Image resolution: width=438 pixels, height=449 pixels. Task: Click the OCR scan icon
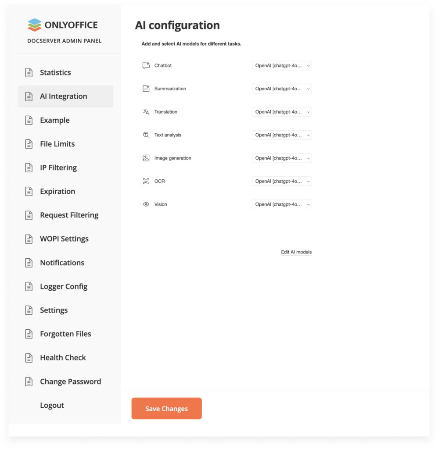click(x=146, y=181)
